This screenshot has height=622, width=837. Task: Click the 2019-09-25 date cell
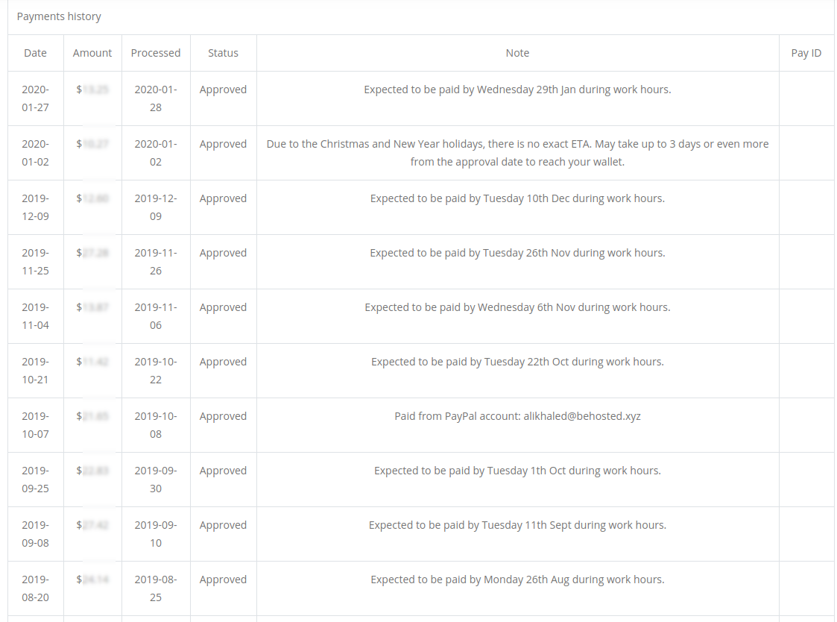point(35,480)
